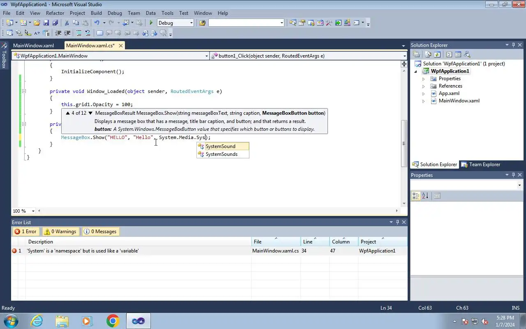Click the Navigate Backward icon
The image size is (526, 329).
[x=126, y=23]
